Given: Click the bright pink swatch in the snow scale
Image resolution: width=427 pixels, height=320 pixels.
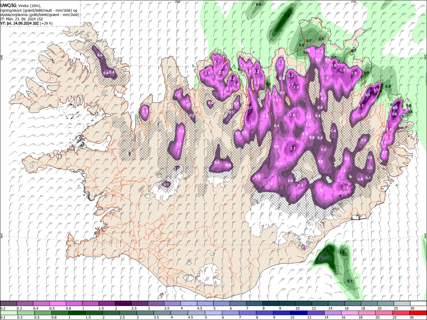Looking at the screenshot, I should click(x=57, y=304).
